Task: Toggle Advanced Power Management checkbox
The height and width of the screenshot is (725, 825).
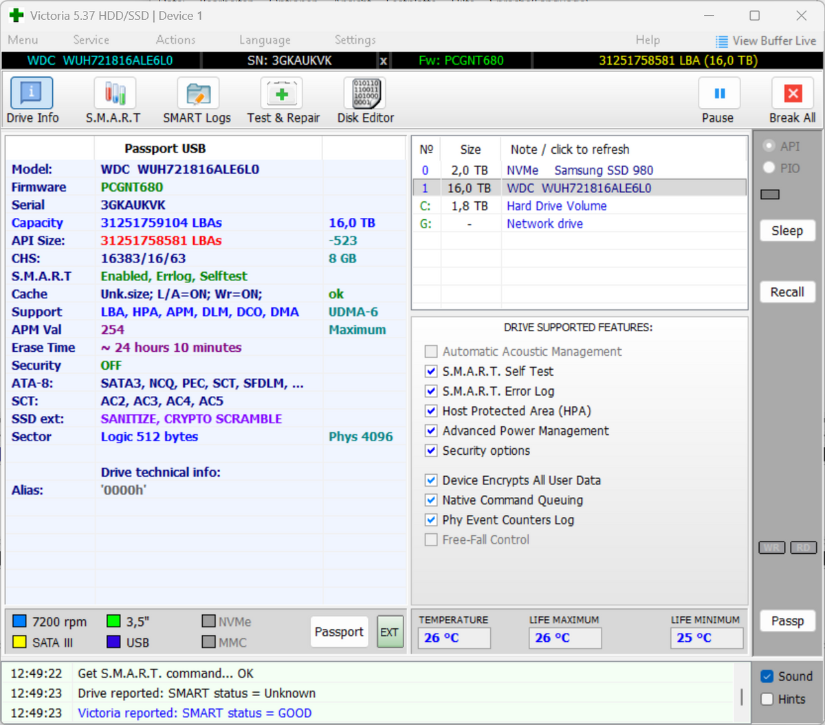Action: pos(431,432)
